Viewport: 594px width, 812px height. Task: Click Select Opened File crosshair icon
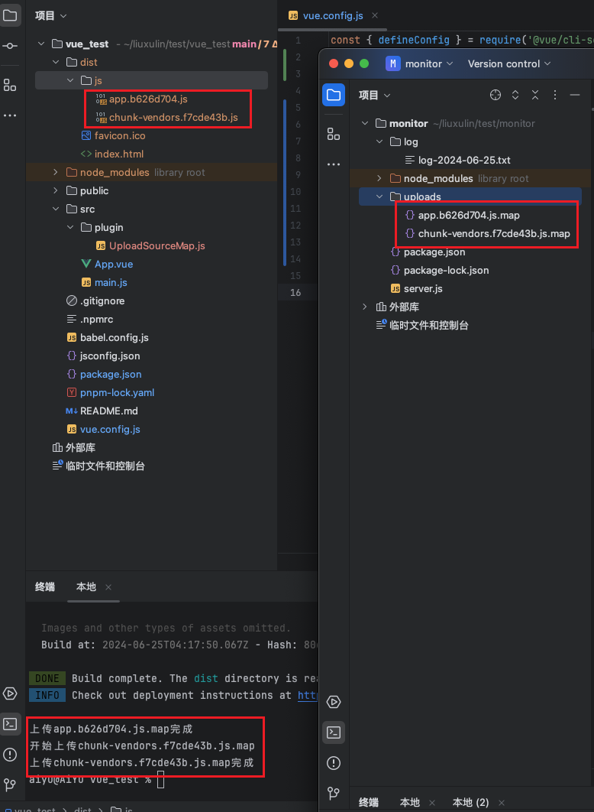(496, 95)
